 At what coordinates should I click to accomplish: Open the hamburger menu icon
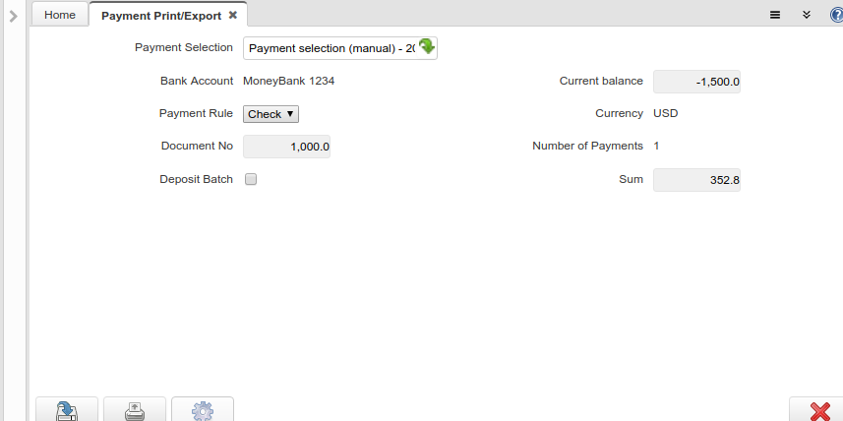coord(775,15)
